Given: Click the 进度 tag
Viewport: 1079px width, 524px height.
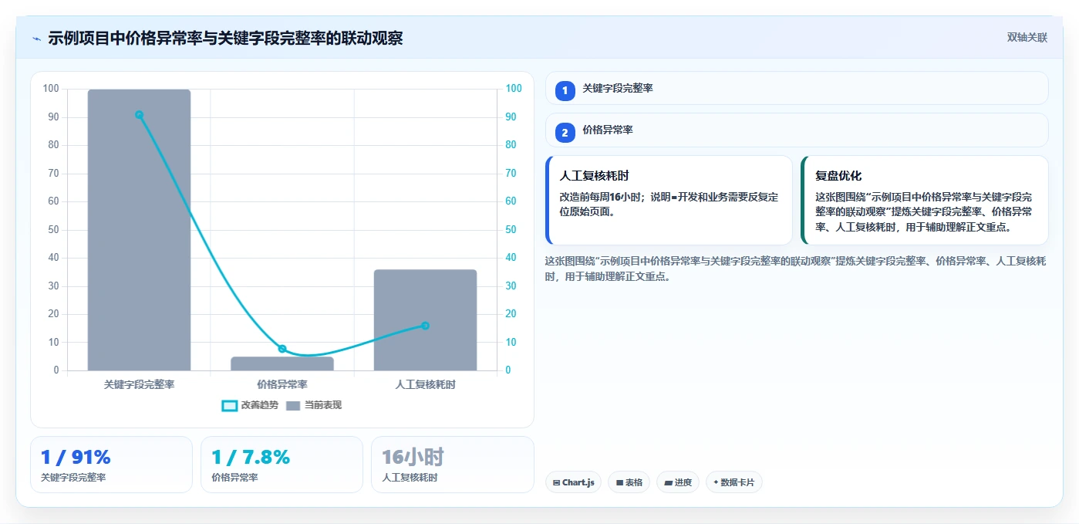Looking at the screenshot, I should pyautogui.click(x=678, y=482).
